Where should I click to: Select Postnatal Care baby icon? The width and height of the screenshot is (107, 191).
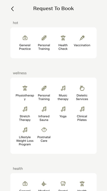[x=44, y=130]
